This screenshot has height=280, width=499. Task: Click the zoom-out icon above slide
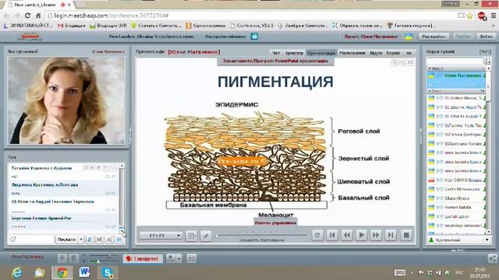click(402, 63)
